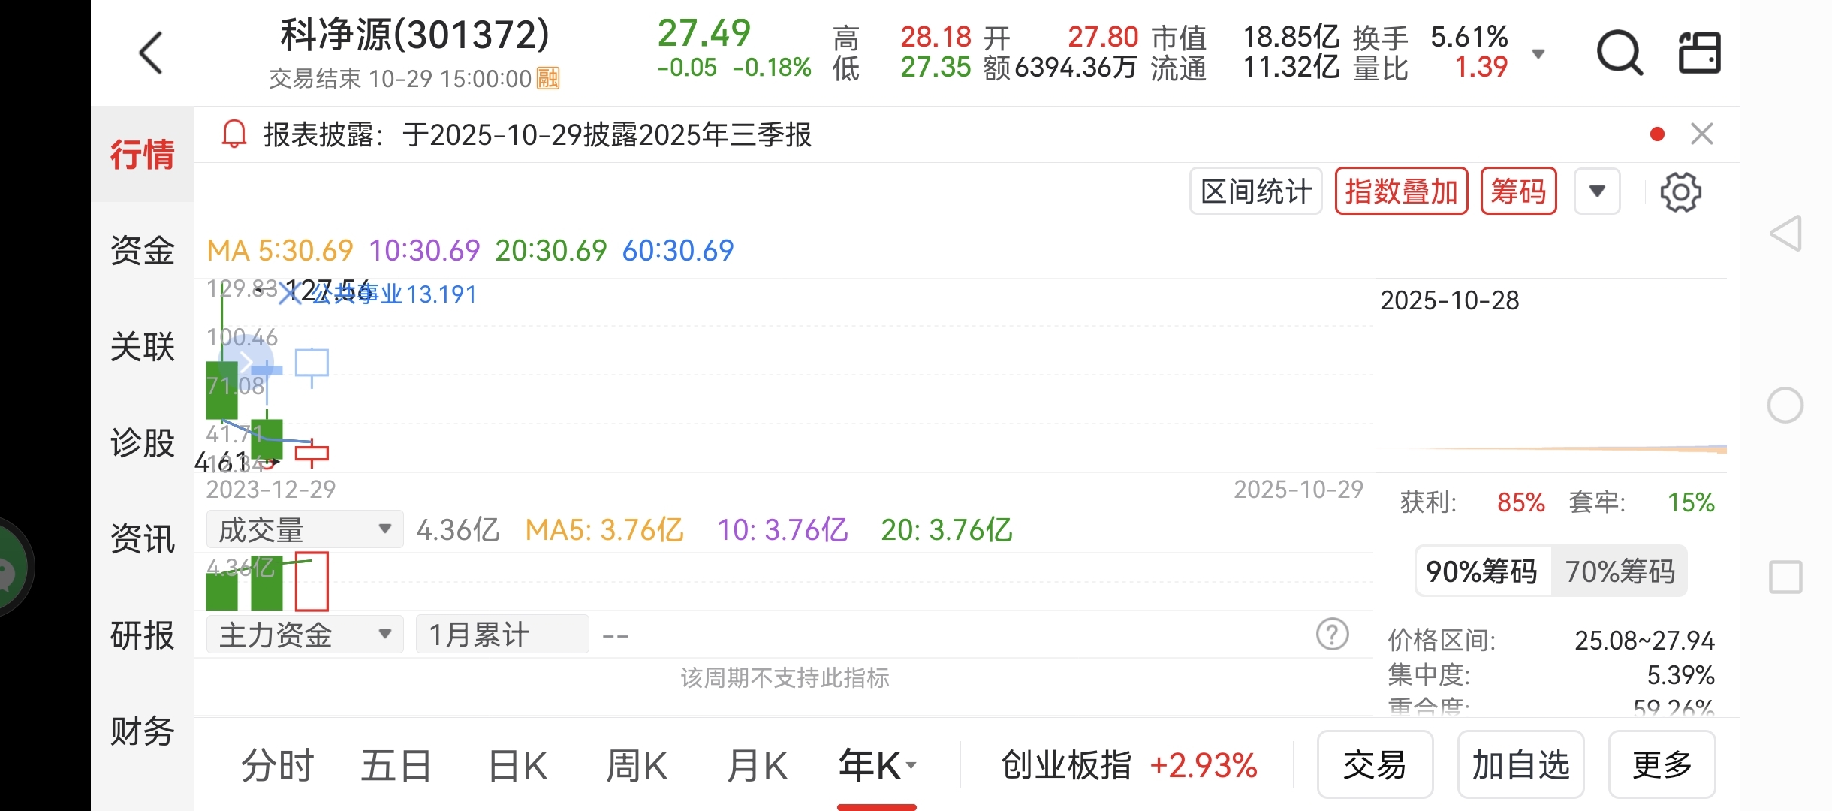This screenshot has width=1832, height=811.
Task: Click the notification bell icon
Action: coord(234,135)
